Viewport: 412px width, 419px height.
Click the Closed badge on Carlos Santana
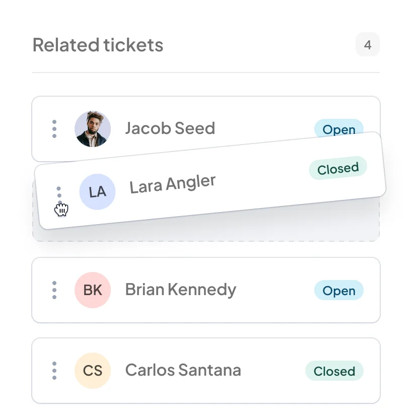(x=334, y=371)
